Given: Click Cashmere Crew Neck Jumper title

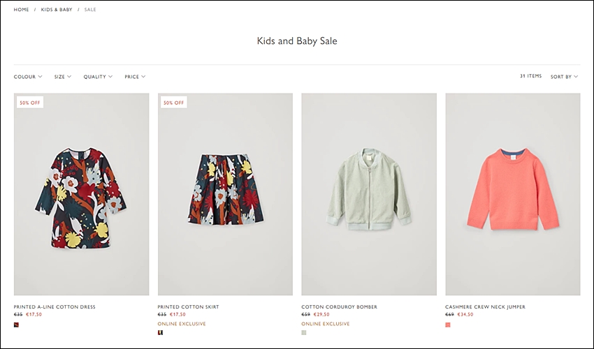Looking at the screenshot, I should point(485,306).
